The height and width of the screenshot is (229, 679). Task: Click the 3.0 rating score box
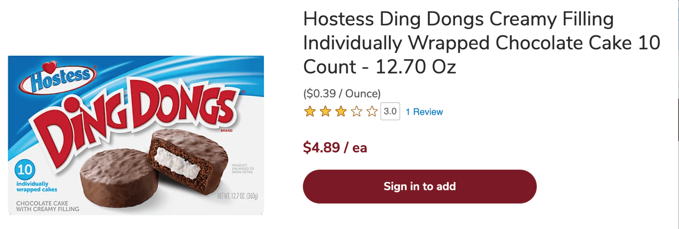pos(390,111)
